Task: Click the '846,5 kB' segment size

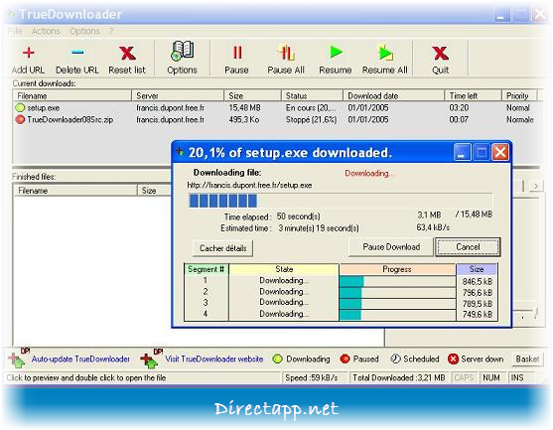Action: click(478, 281)
